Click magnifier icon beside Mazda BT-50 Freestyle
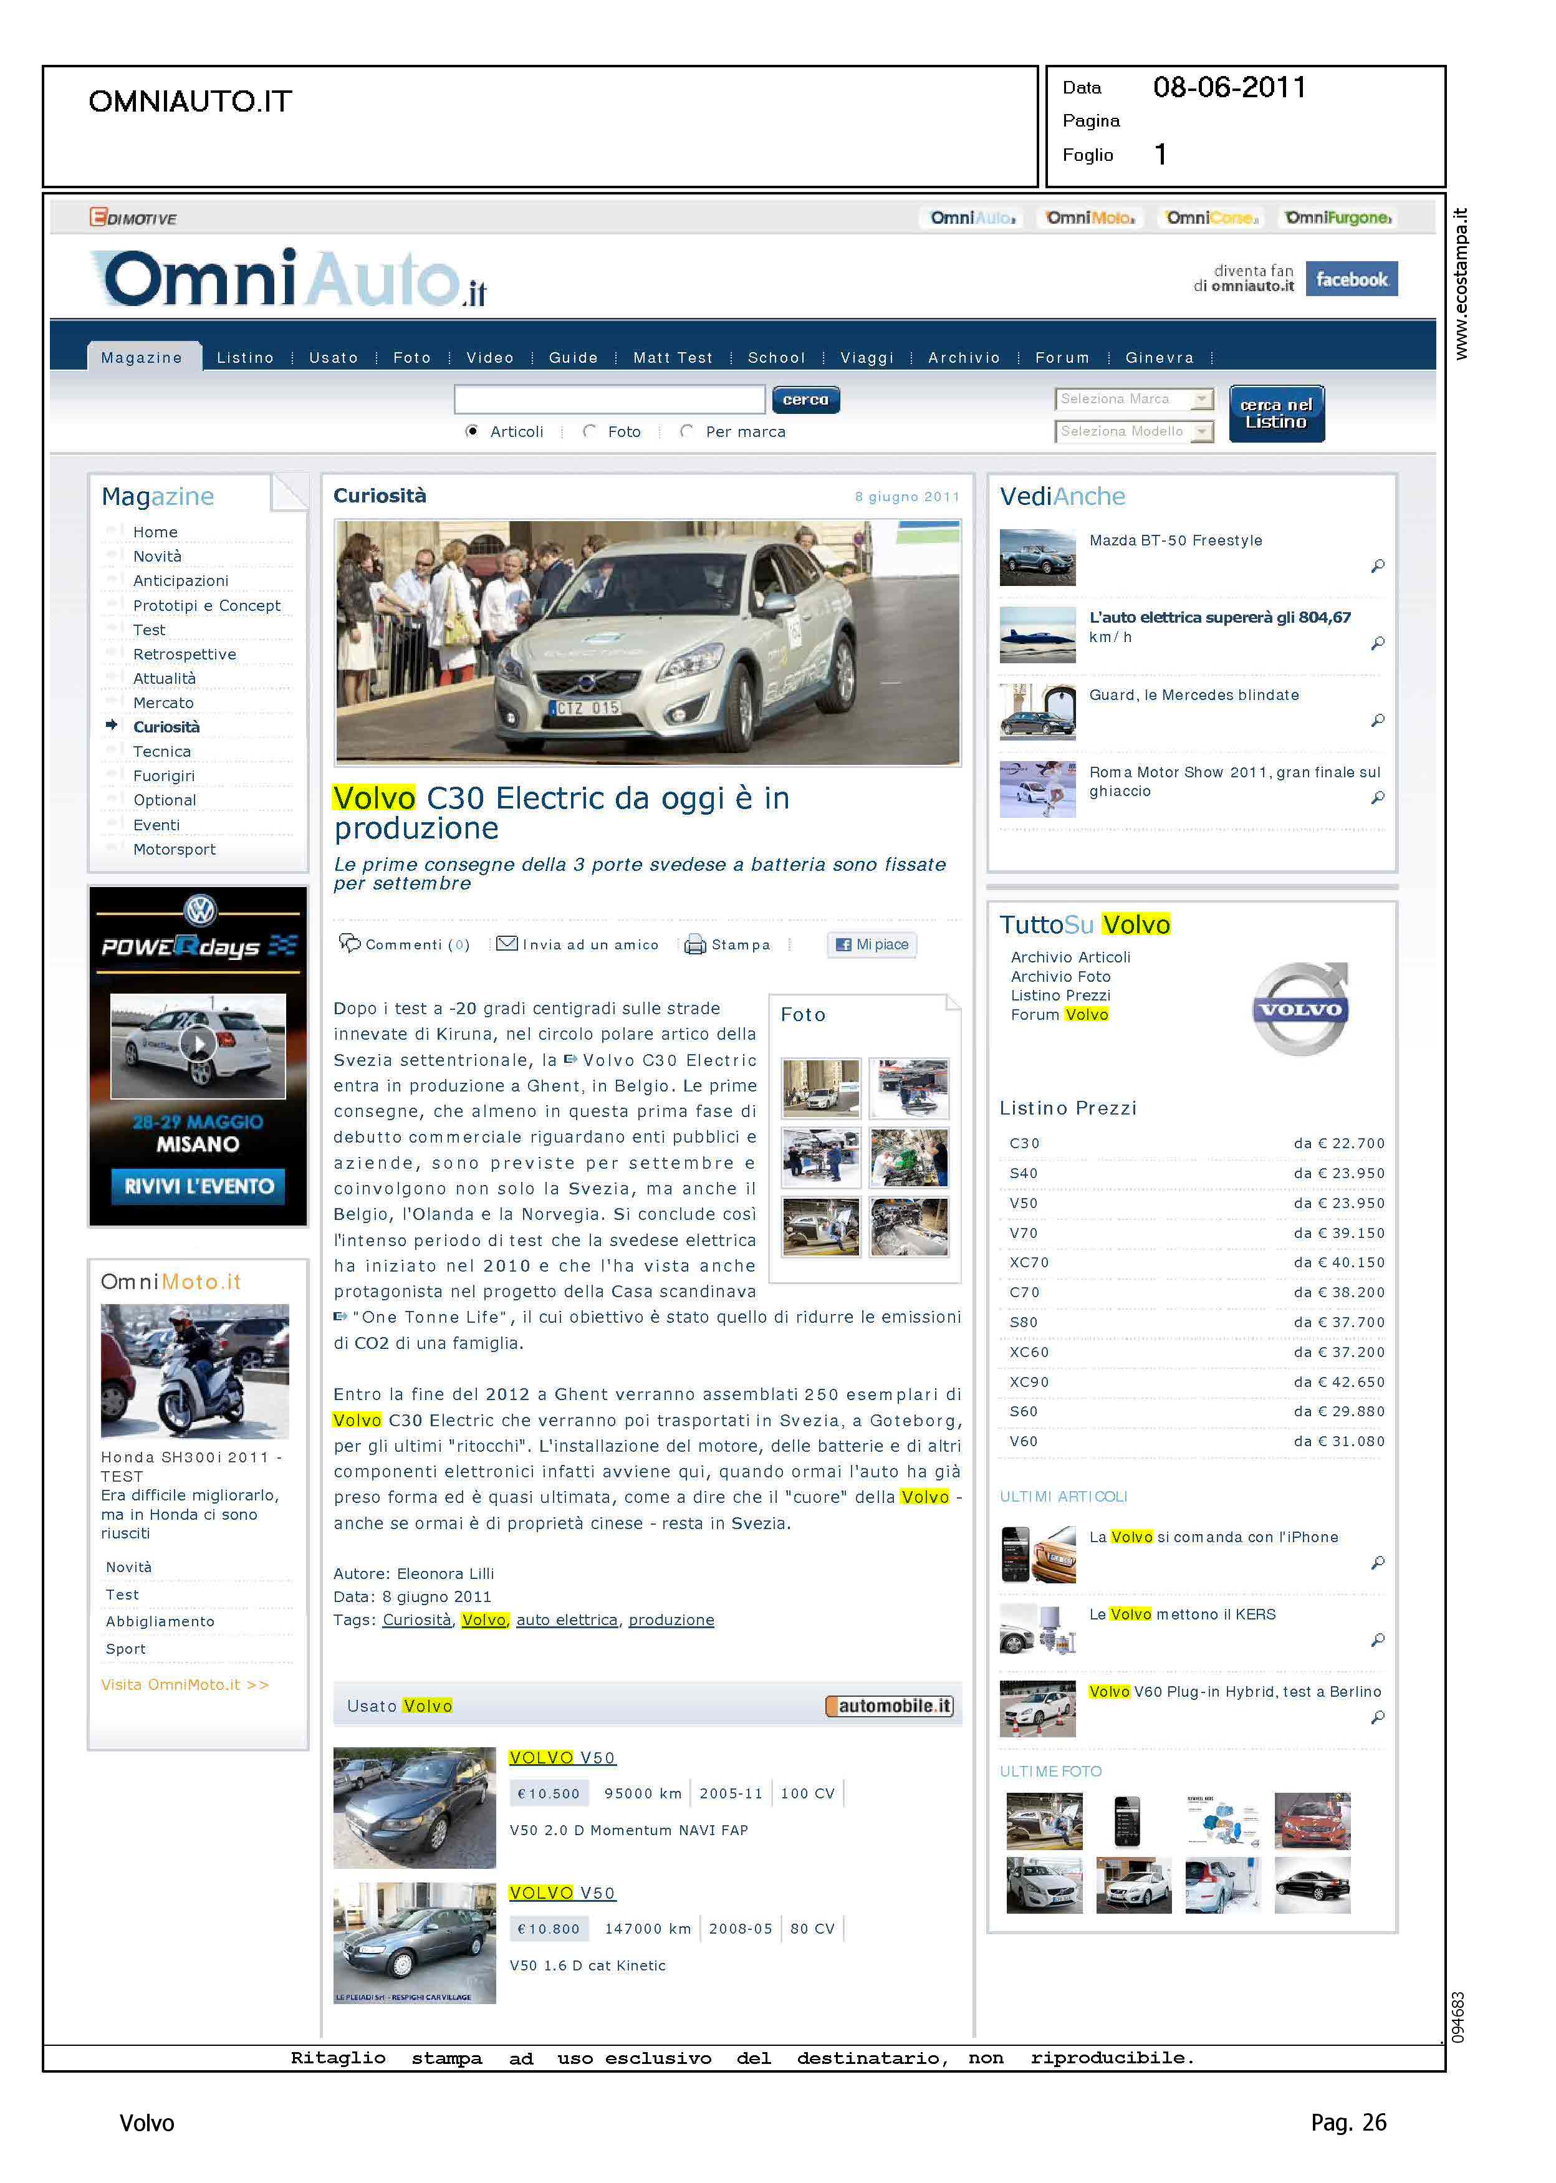The width and height of the screenshot is (1556, 2183). (1377, 566)
